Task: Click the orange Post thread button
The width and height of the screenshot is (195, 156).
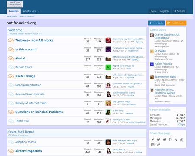Action: point(176,23)
